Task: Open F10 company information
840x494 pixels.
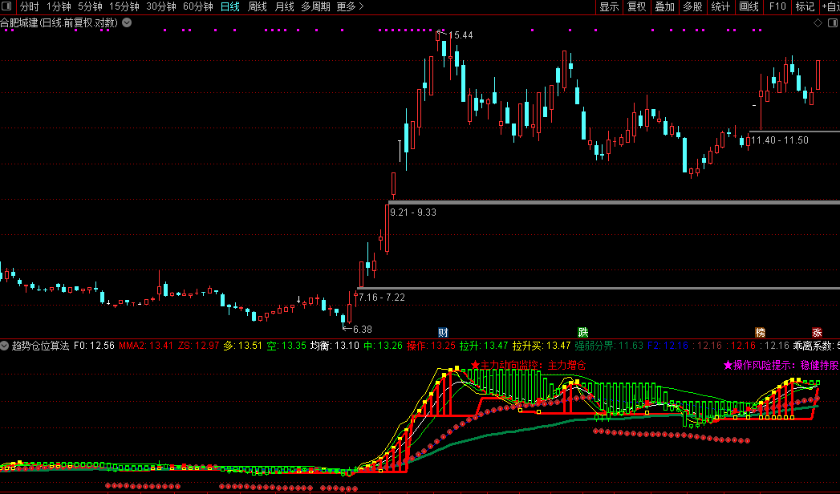Action: click(x=777, y=6)
